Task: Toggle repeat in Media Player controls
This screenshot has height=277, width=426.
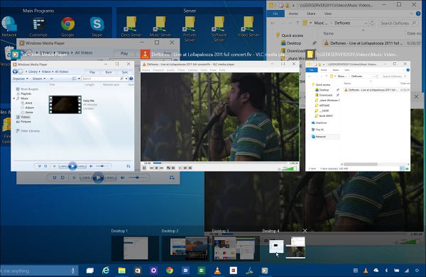Action: tap(45, 166)
